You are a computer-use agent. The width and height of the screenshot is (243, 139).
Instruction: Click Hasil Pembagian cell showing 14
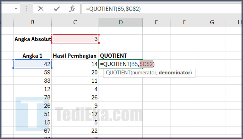tap(75, 64)
